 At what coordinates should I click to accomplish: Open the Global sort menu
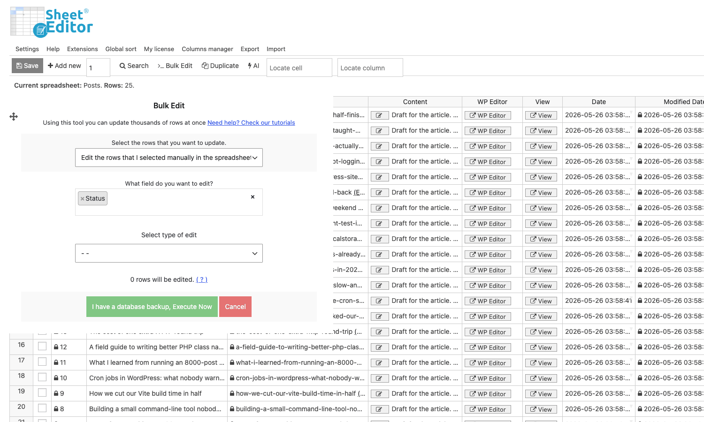point(121,49)
